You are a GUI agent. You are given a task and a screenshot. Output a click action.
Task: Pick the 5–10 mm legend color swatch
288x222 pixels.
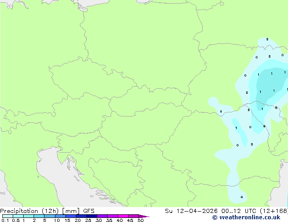(x=50, y=216)
